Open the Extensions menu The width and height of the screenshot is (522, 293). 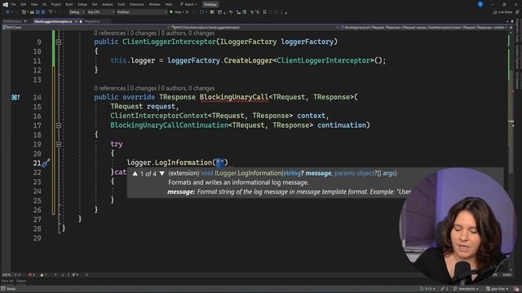[x=137, y=5]
